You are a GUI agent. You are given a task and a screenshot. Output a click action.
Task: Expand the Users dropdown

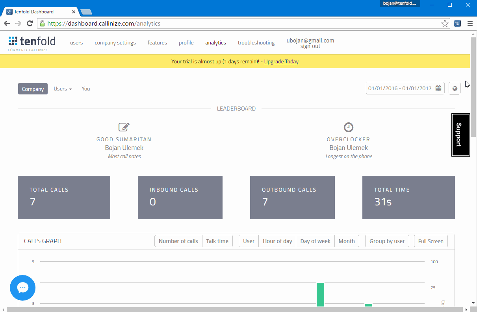[x=63, y=89]
